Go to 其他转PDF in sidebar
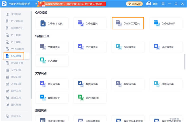Screen dimensions: 187x122 (16, 28)
